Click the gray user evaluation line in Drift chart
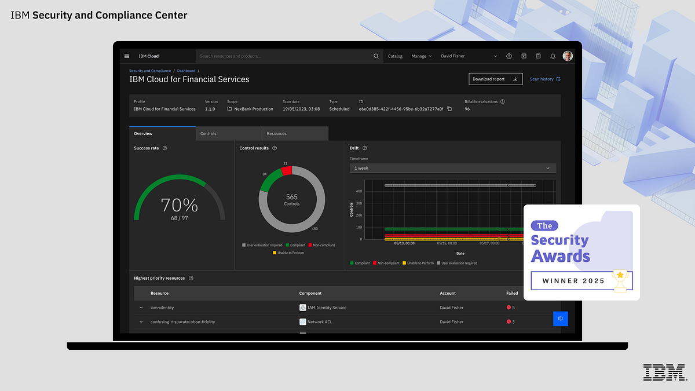The height and width of the screenshot is (391, 695). tap(460, 185)
